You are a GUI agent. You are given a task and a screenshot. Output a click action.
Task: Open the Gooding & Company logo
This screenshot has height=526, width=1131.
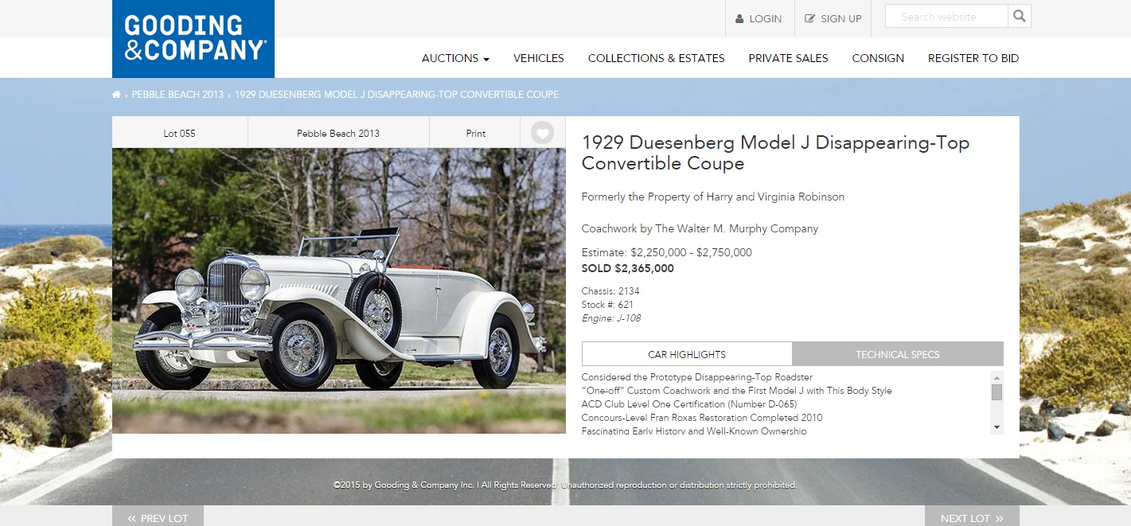[x=193, y=39]
